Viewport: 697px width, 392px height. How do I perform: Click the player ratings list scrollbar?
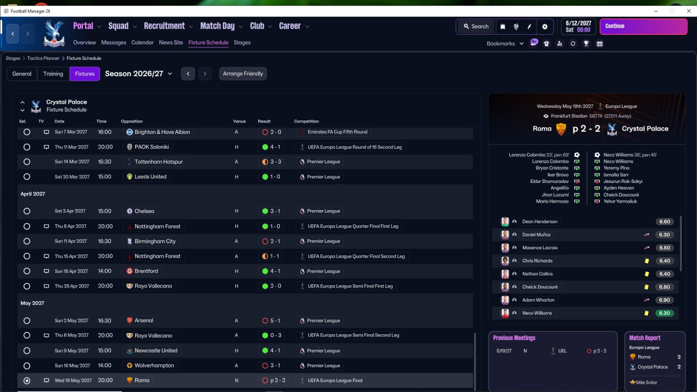pos(681,244)
